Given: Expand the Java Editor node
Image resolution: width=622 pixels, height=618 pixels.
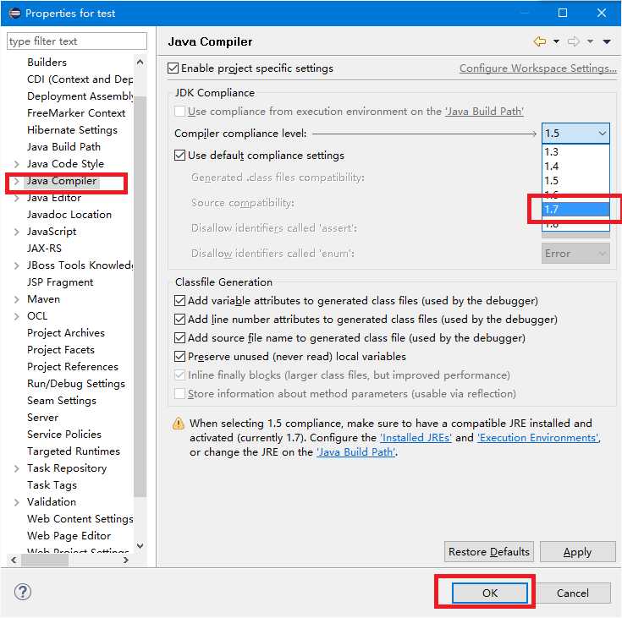Looking at the screenshot, I should [x=16, y=198].
